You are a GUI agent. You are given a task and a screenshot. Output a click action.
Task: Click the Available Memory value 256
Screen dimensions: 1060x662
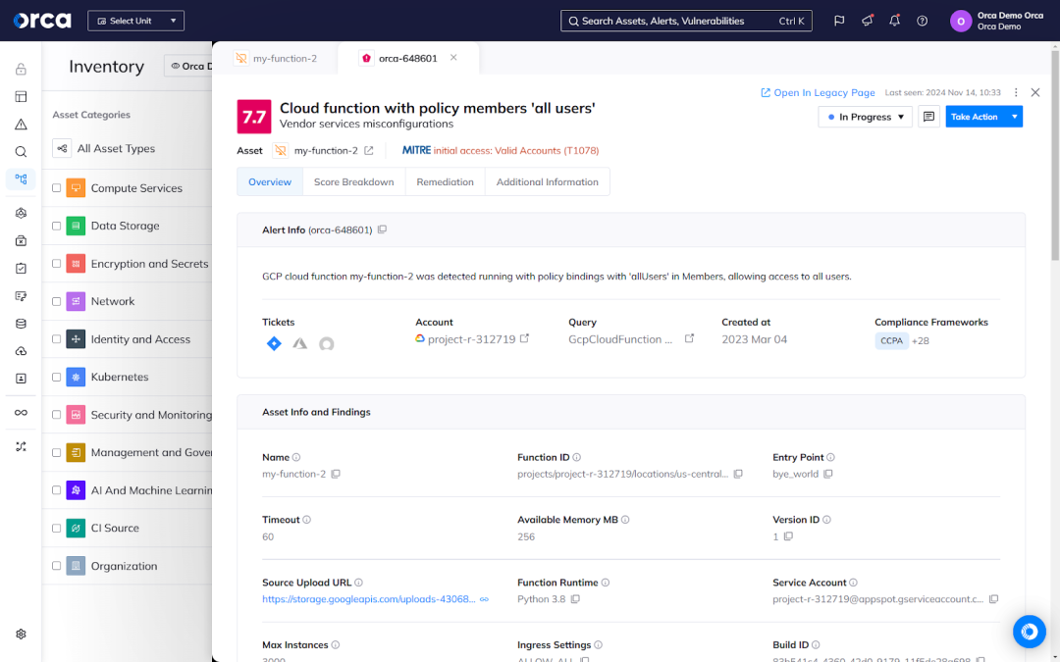pyautogui.click(x=526, y=537)
